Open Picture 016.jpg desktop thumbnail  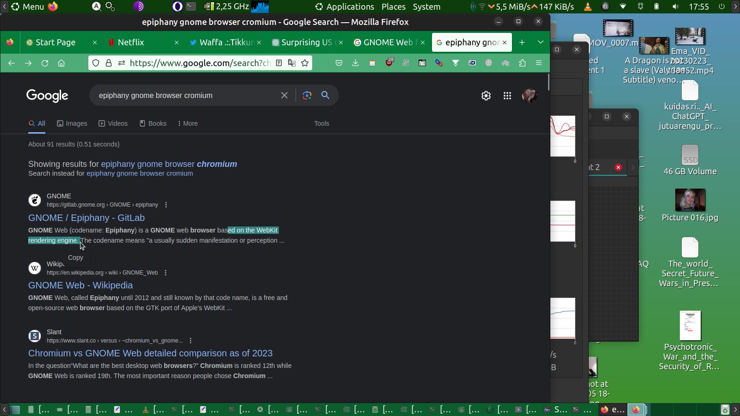(690, 200)
